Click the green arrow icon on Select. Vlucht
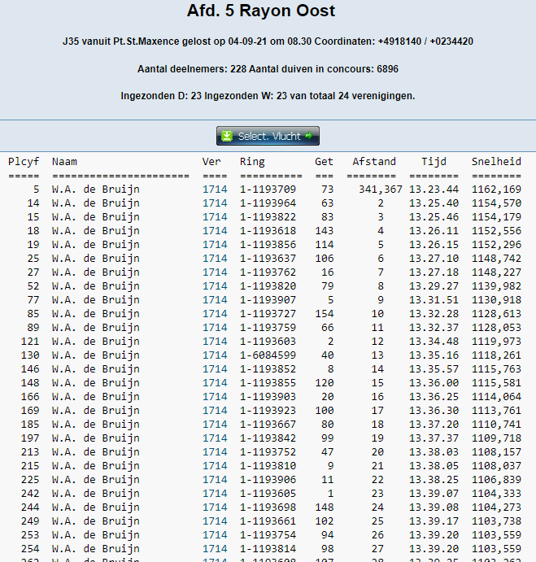 coord(309,136)
